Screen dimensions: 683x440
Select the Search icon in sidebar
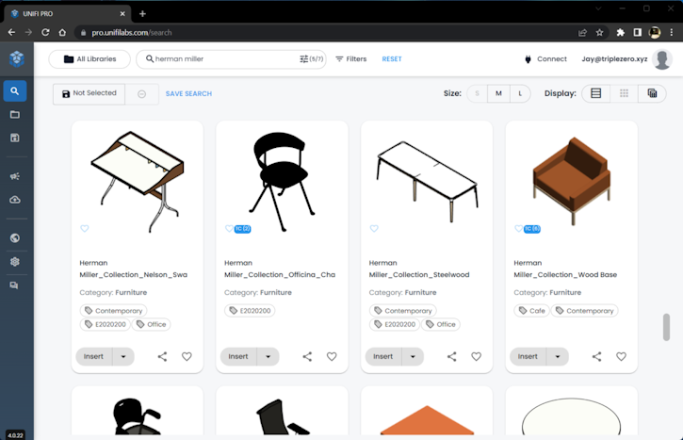coord(15,91)
